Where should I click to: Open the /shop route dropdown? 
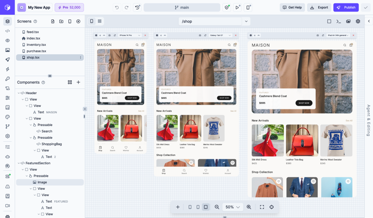pyautogui.click(x=246, y=21)
